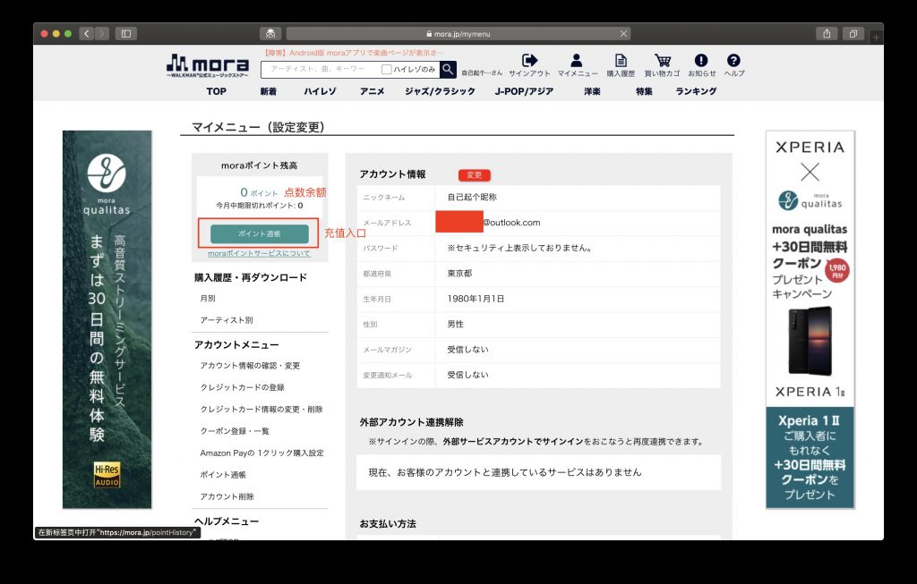Viewport: 917px width, 584px height.
Task: Open the アニメ navigation tab
Action: click(372, 91)
